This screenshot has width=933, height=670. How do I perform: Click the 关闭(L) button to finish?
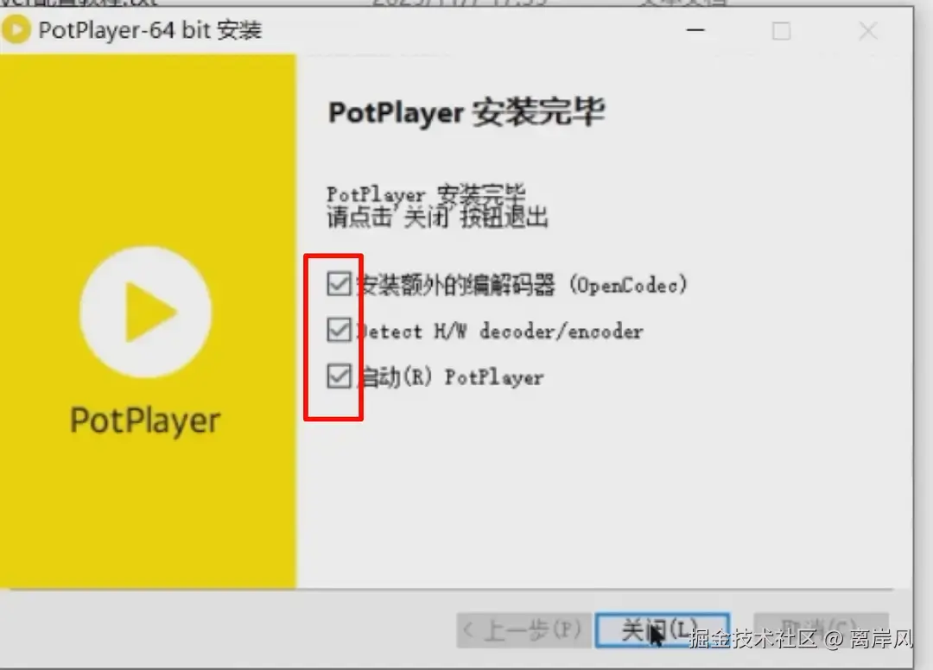click(663, 630)
